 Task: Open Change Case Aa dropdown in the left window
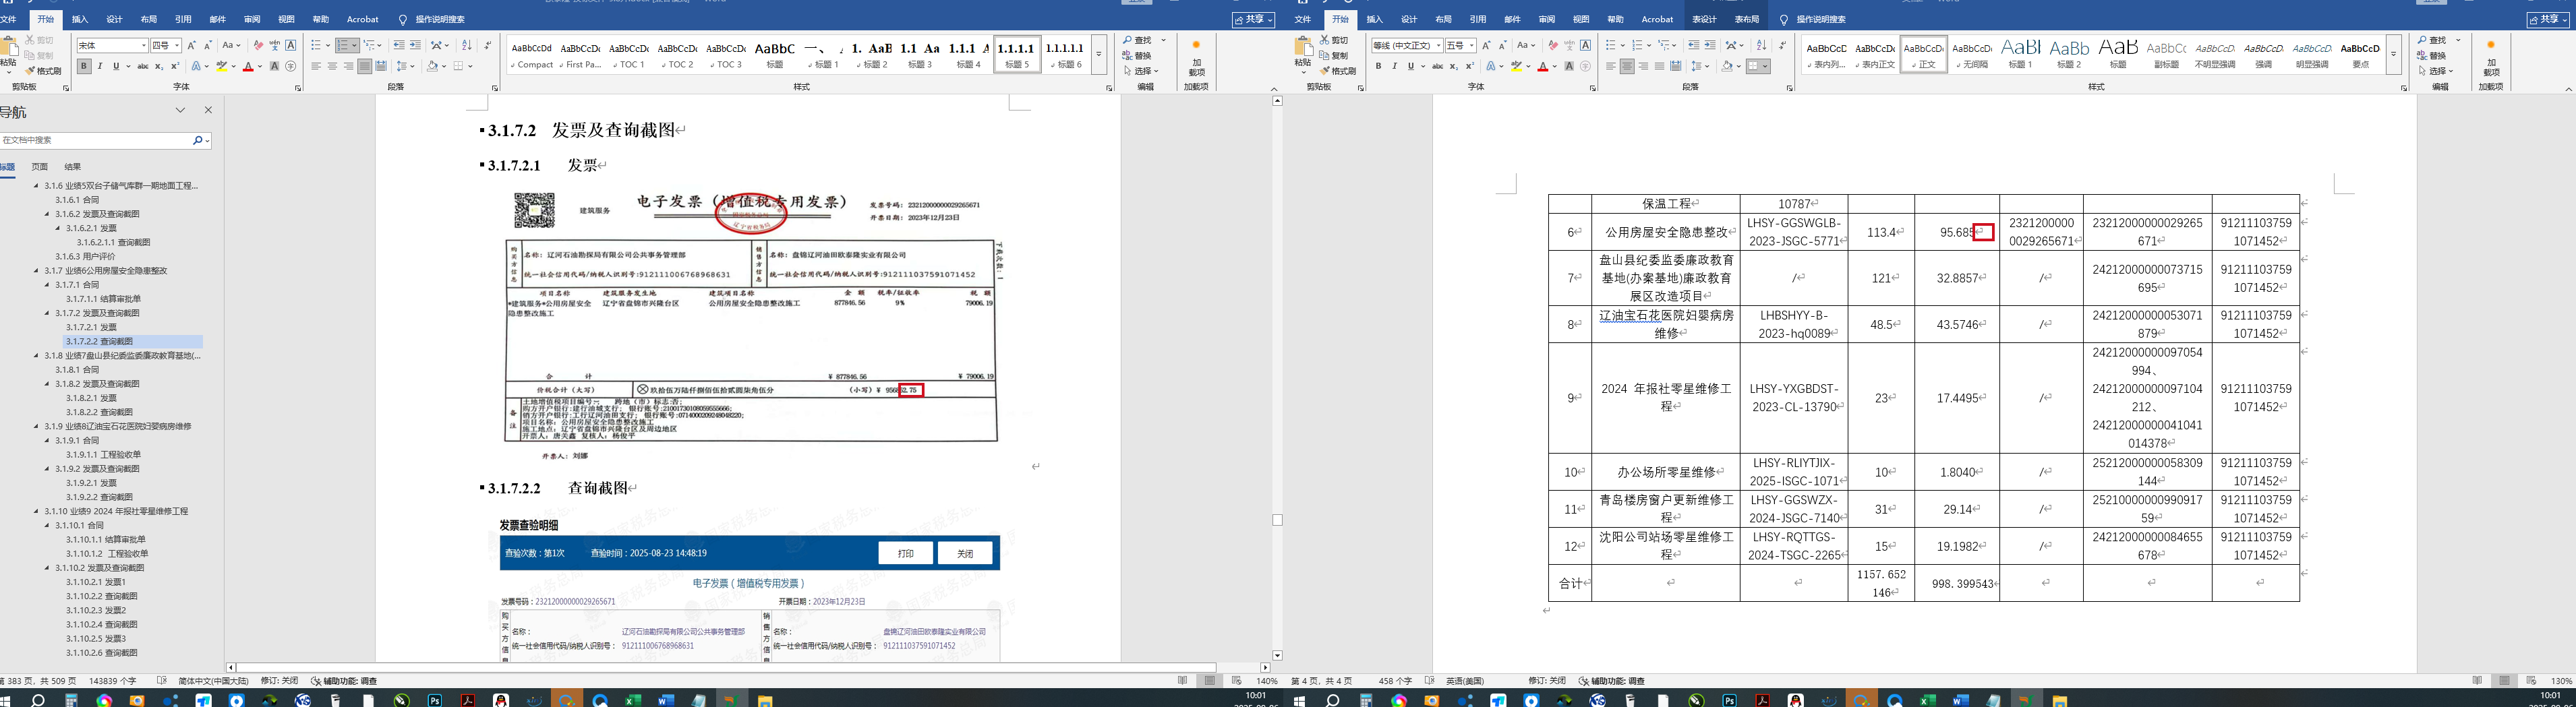point(231,45)
